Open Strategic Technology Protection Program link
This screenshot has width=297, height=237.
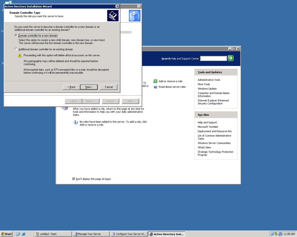click(215, 153)
